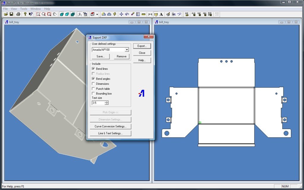Screen dimensions: 304x190
Task: Open the File menu
Action: point(5,9)
